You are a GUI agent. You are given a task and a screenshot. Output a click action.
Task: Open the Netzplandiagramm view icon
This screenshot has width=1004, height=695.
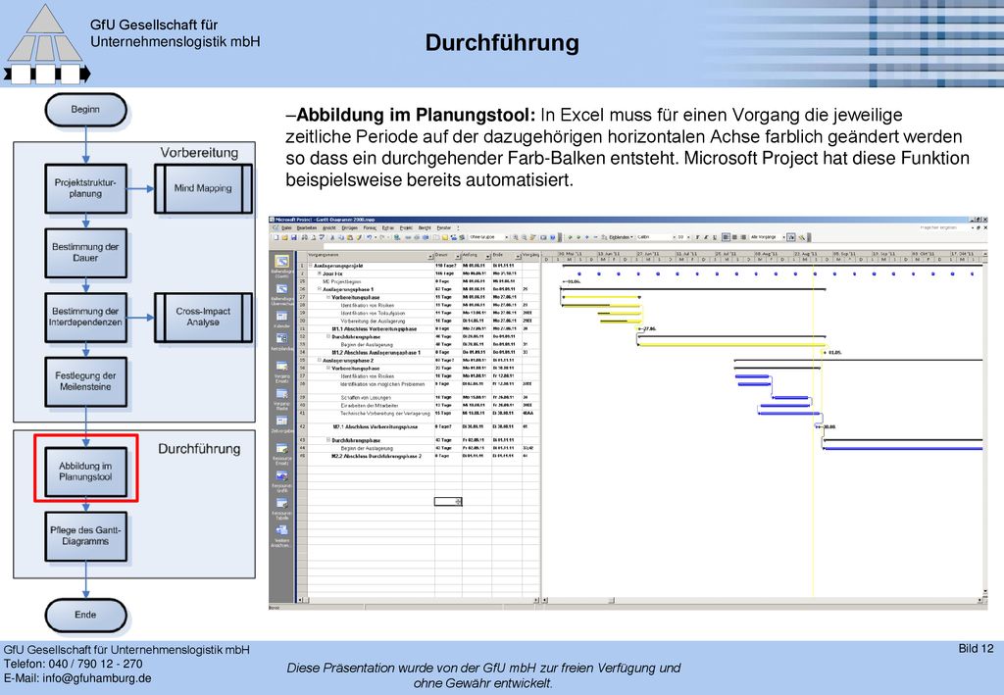281,338
